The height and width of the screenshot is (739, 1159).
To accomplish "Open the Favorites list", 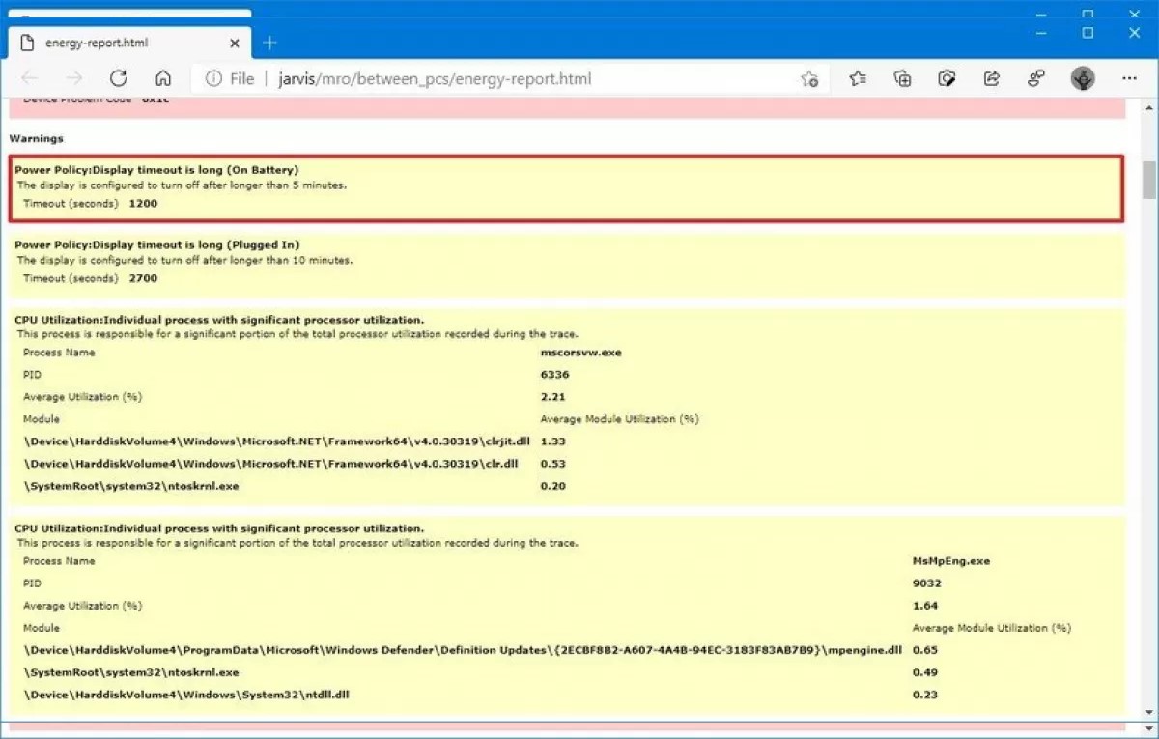I will pyautogui.click(x=858, y=78).
